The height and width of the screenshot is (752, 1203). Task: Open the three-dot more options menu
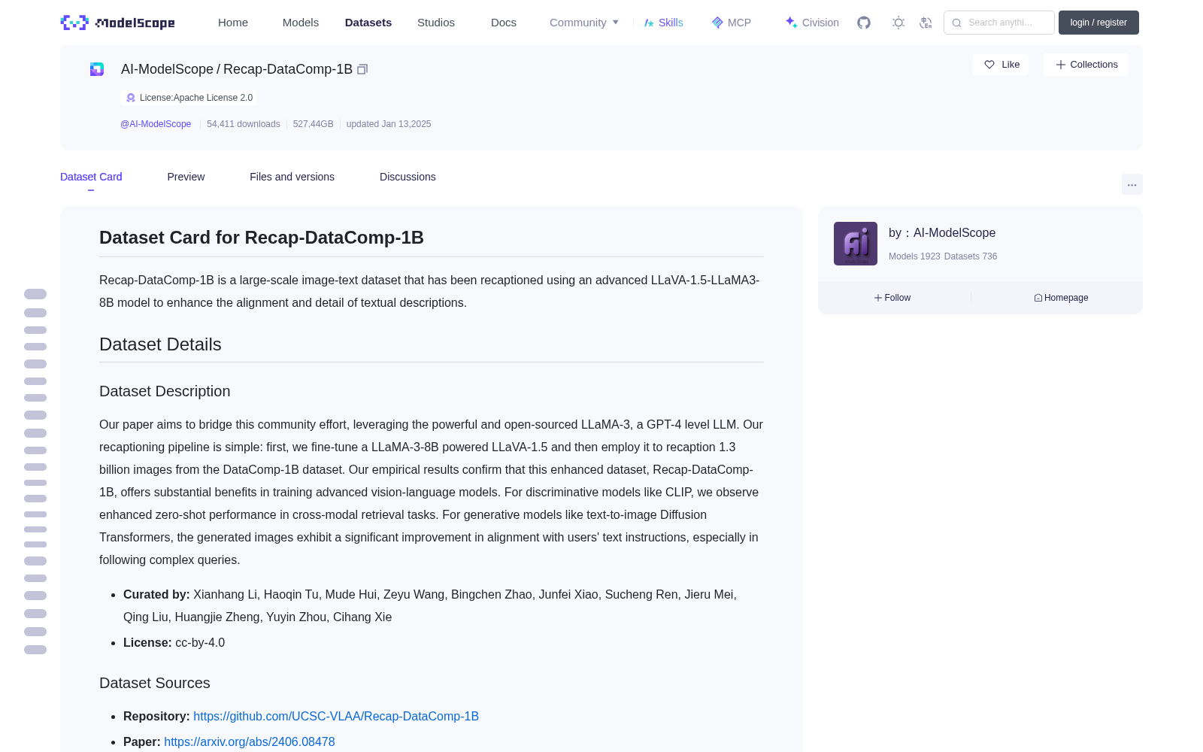1132,185
